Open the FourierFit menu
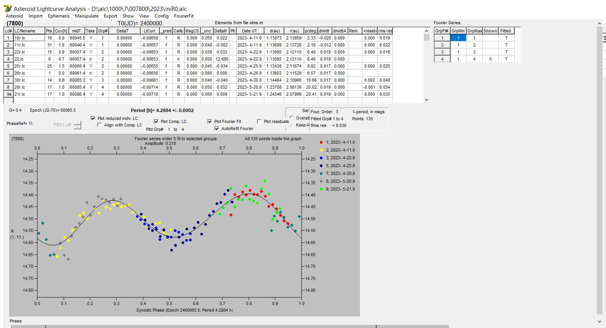Viewport: 606px width, 328px height. (x=184, y=16)
